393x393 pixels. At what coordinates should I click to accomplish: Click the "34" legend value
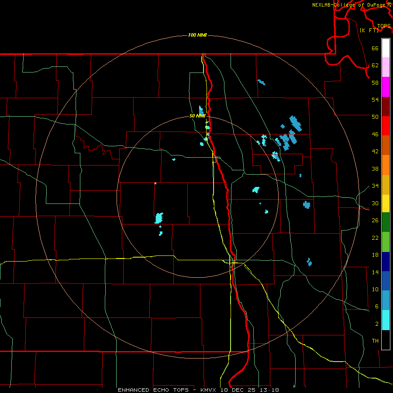click(x=375, y=186)
